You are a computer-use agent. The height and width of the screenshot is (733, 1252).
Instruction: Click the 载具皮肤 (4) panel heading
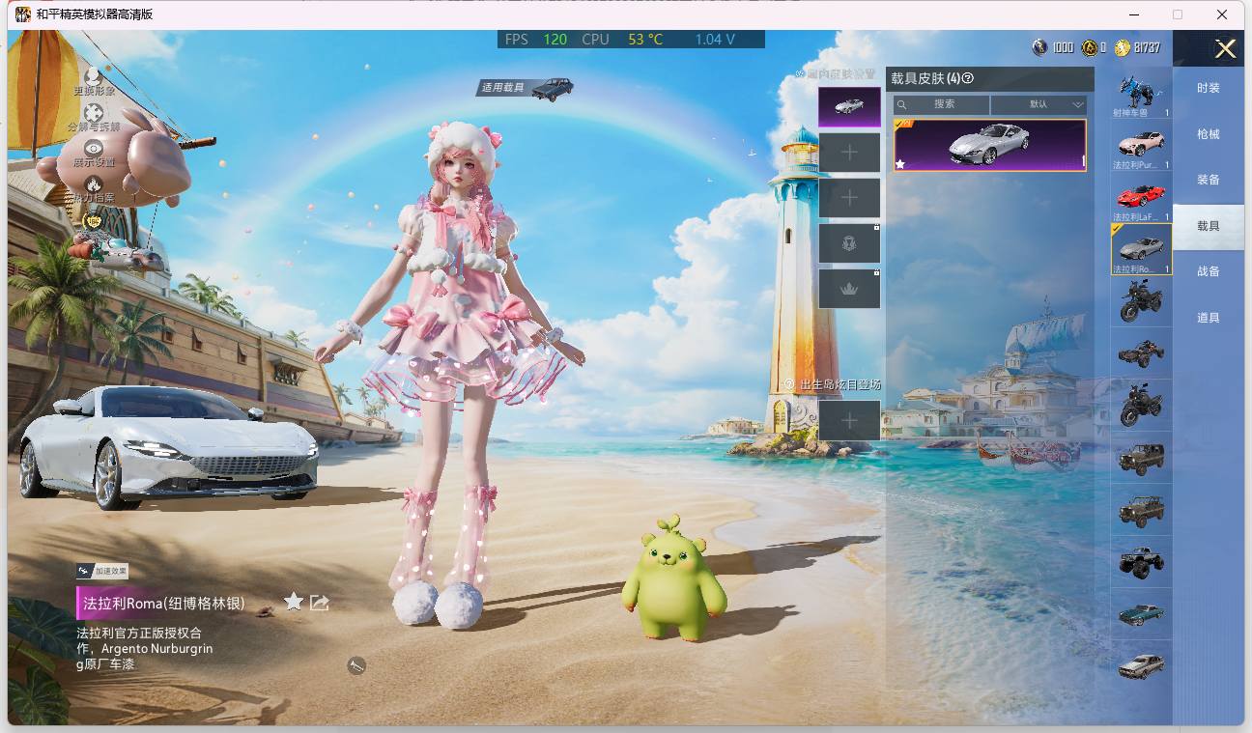[925, 79]
